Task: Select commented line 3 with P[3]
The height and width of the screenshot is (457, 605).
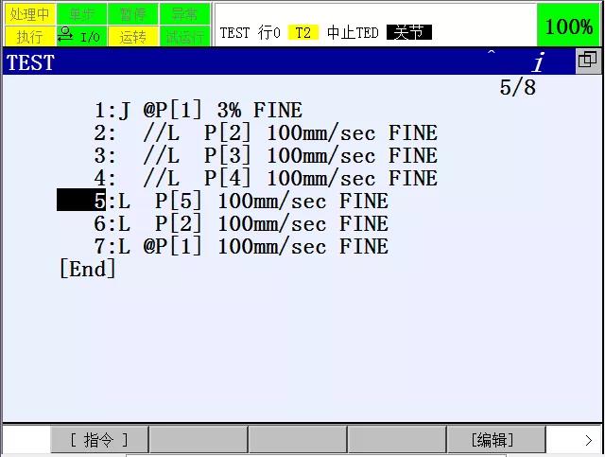Action: pyautogui.click(x=266, y=156)
